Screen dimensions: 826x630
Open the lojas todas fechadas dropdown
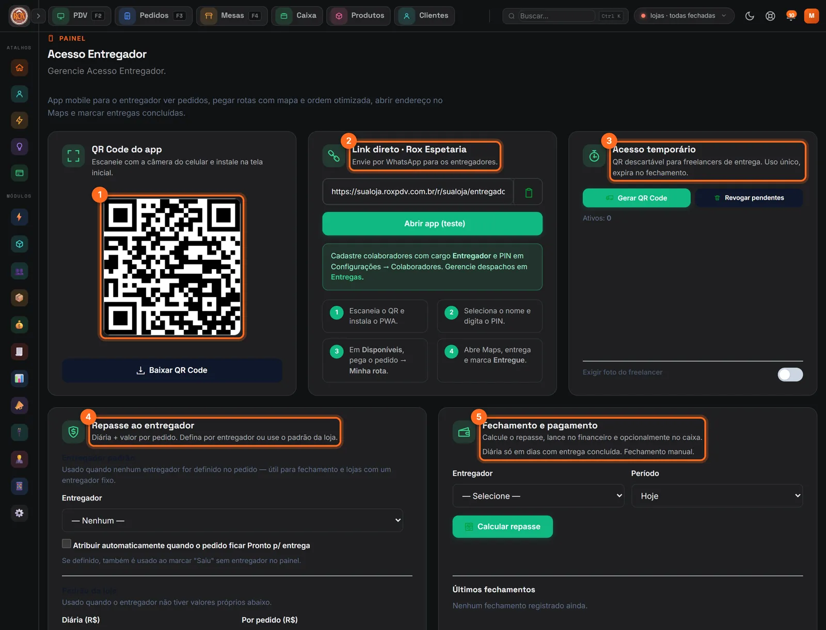click(684, 16)
